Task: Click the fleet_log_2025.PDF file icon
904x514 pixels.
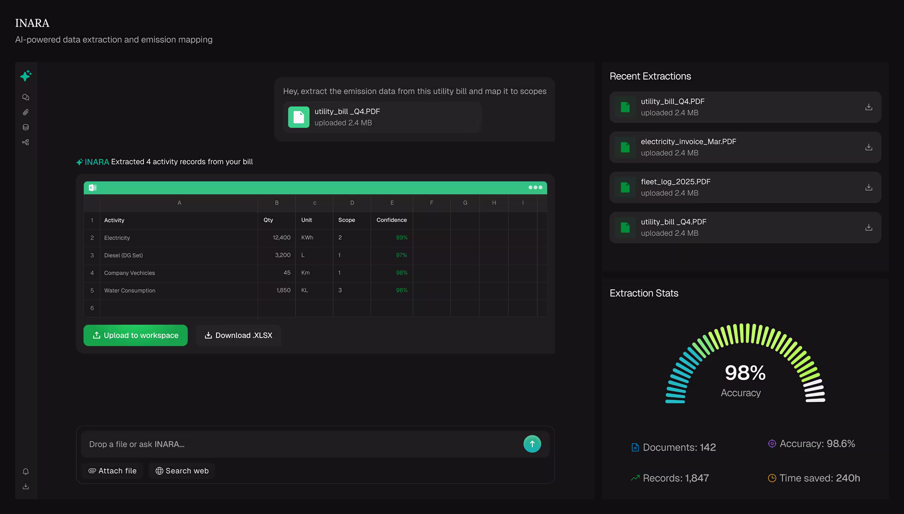Action: click(625, 187)
